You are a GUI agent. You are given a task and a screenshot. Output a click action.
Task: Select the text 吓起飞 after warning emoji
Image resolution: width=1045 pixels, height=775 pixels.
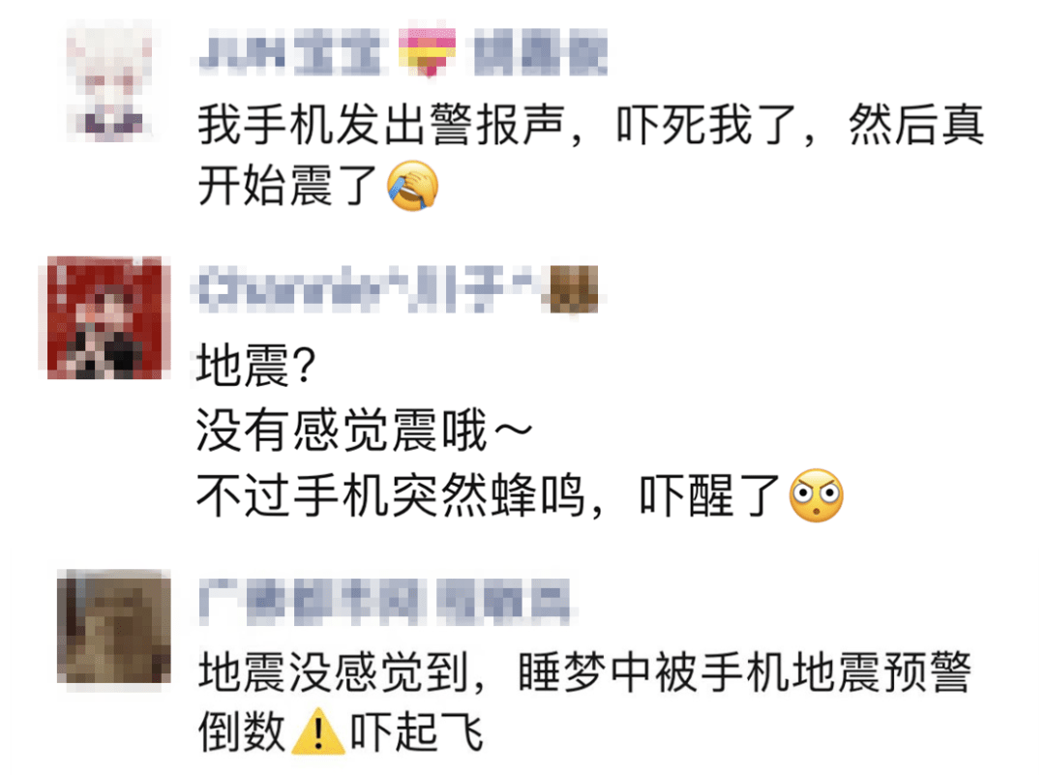point(417,731)
